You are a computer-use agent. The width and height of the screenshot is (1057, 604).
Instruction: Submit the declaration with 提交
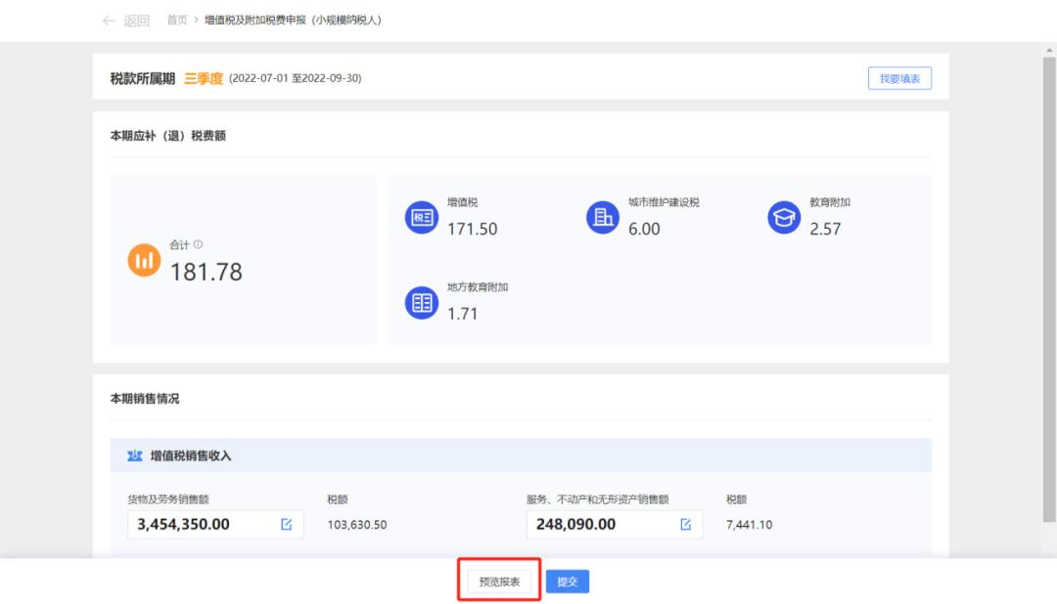pyautogui.click(x=568, y=582)
